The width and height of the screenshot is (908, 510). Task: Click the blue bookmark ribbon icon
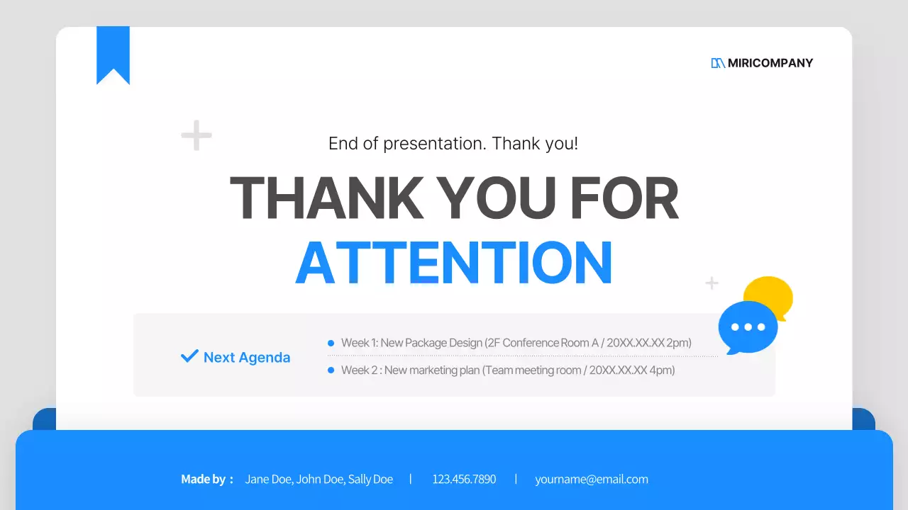113,53
